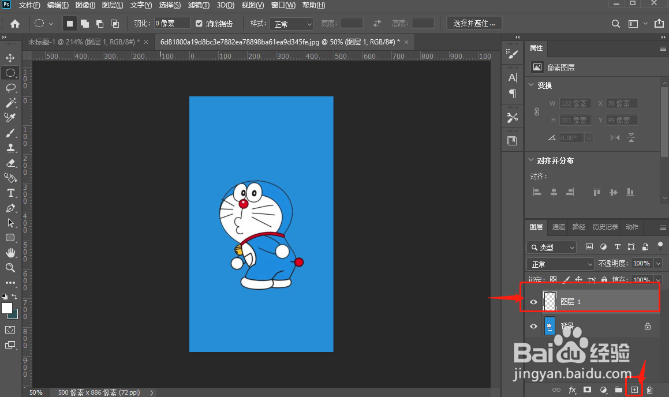Select the Path Selection tool

(x=10, y=223)
